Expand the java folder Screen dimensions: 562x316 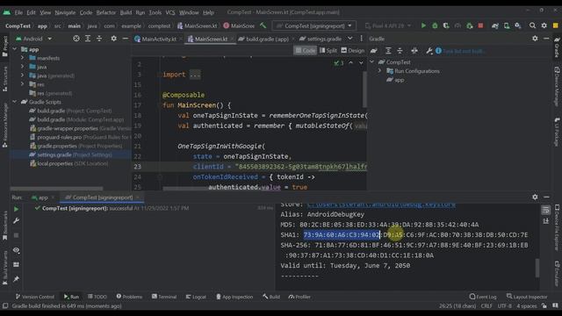[x=23, y=67]
